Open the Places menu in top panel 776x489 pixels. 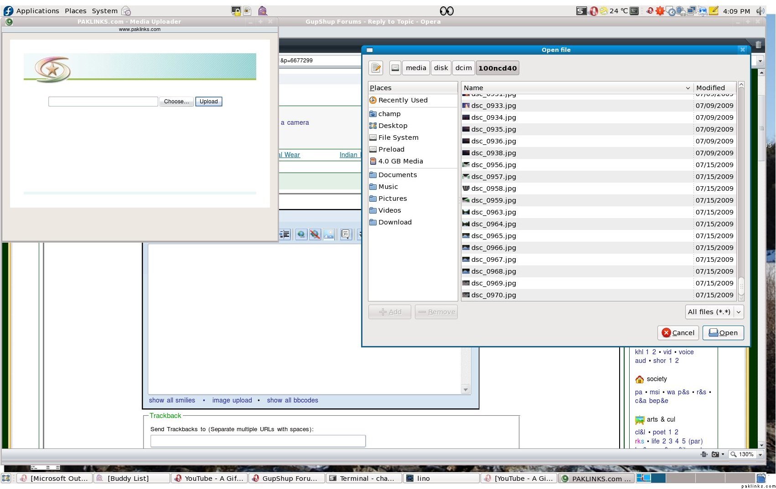pyautogui.click(x=75, y=11)
